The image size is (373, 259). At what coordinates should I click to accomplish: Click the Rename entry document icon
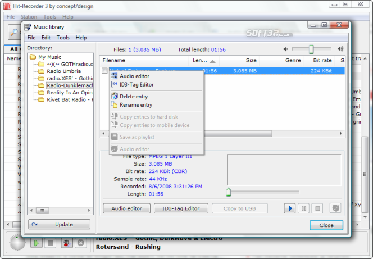pyautogui.click(x=115, y=104)
